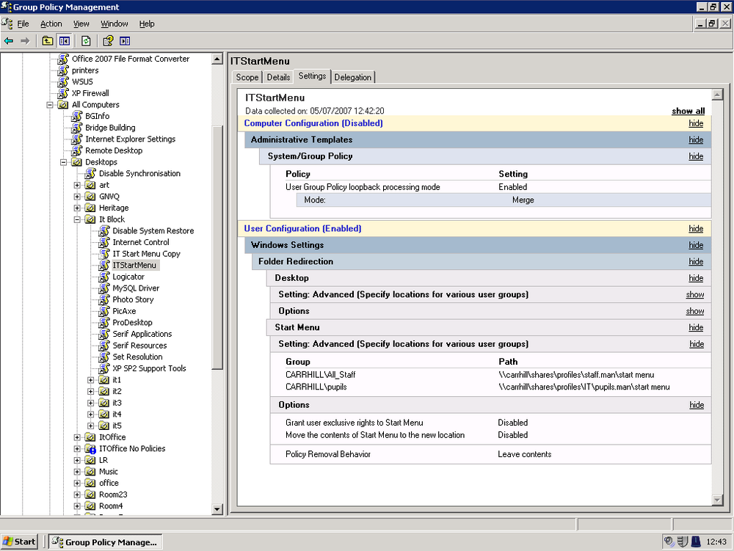Expand the it3 OU node
This screenshot has width=734, height=551.
click(x=91, y=403)
